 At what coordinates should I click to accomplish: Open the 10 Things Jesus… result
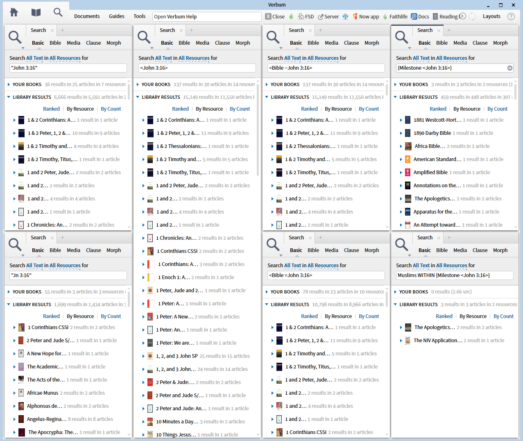(x=176, y=435)
